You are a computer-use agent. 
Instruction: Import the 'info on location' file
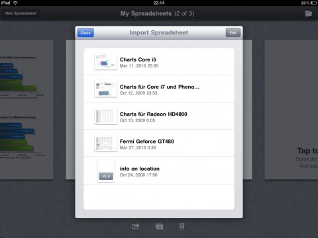(159, 171)
